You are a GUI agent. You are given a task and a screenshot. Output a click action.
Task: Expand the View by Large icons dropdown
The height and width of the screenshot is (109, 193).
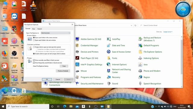coord(168,32)
